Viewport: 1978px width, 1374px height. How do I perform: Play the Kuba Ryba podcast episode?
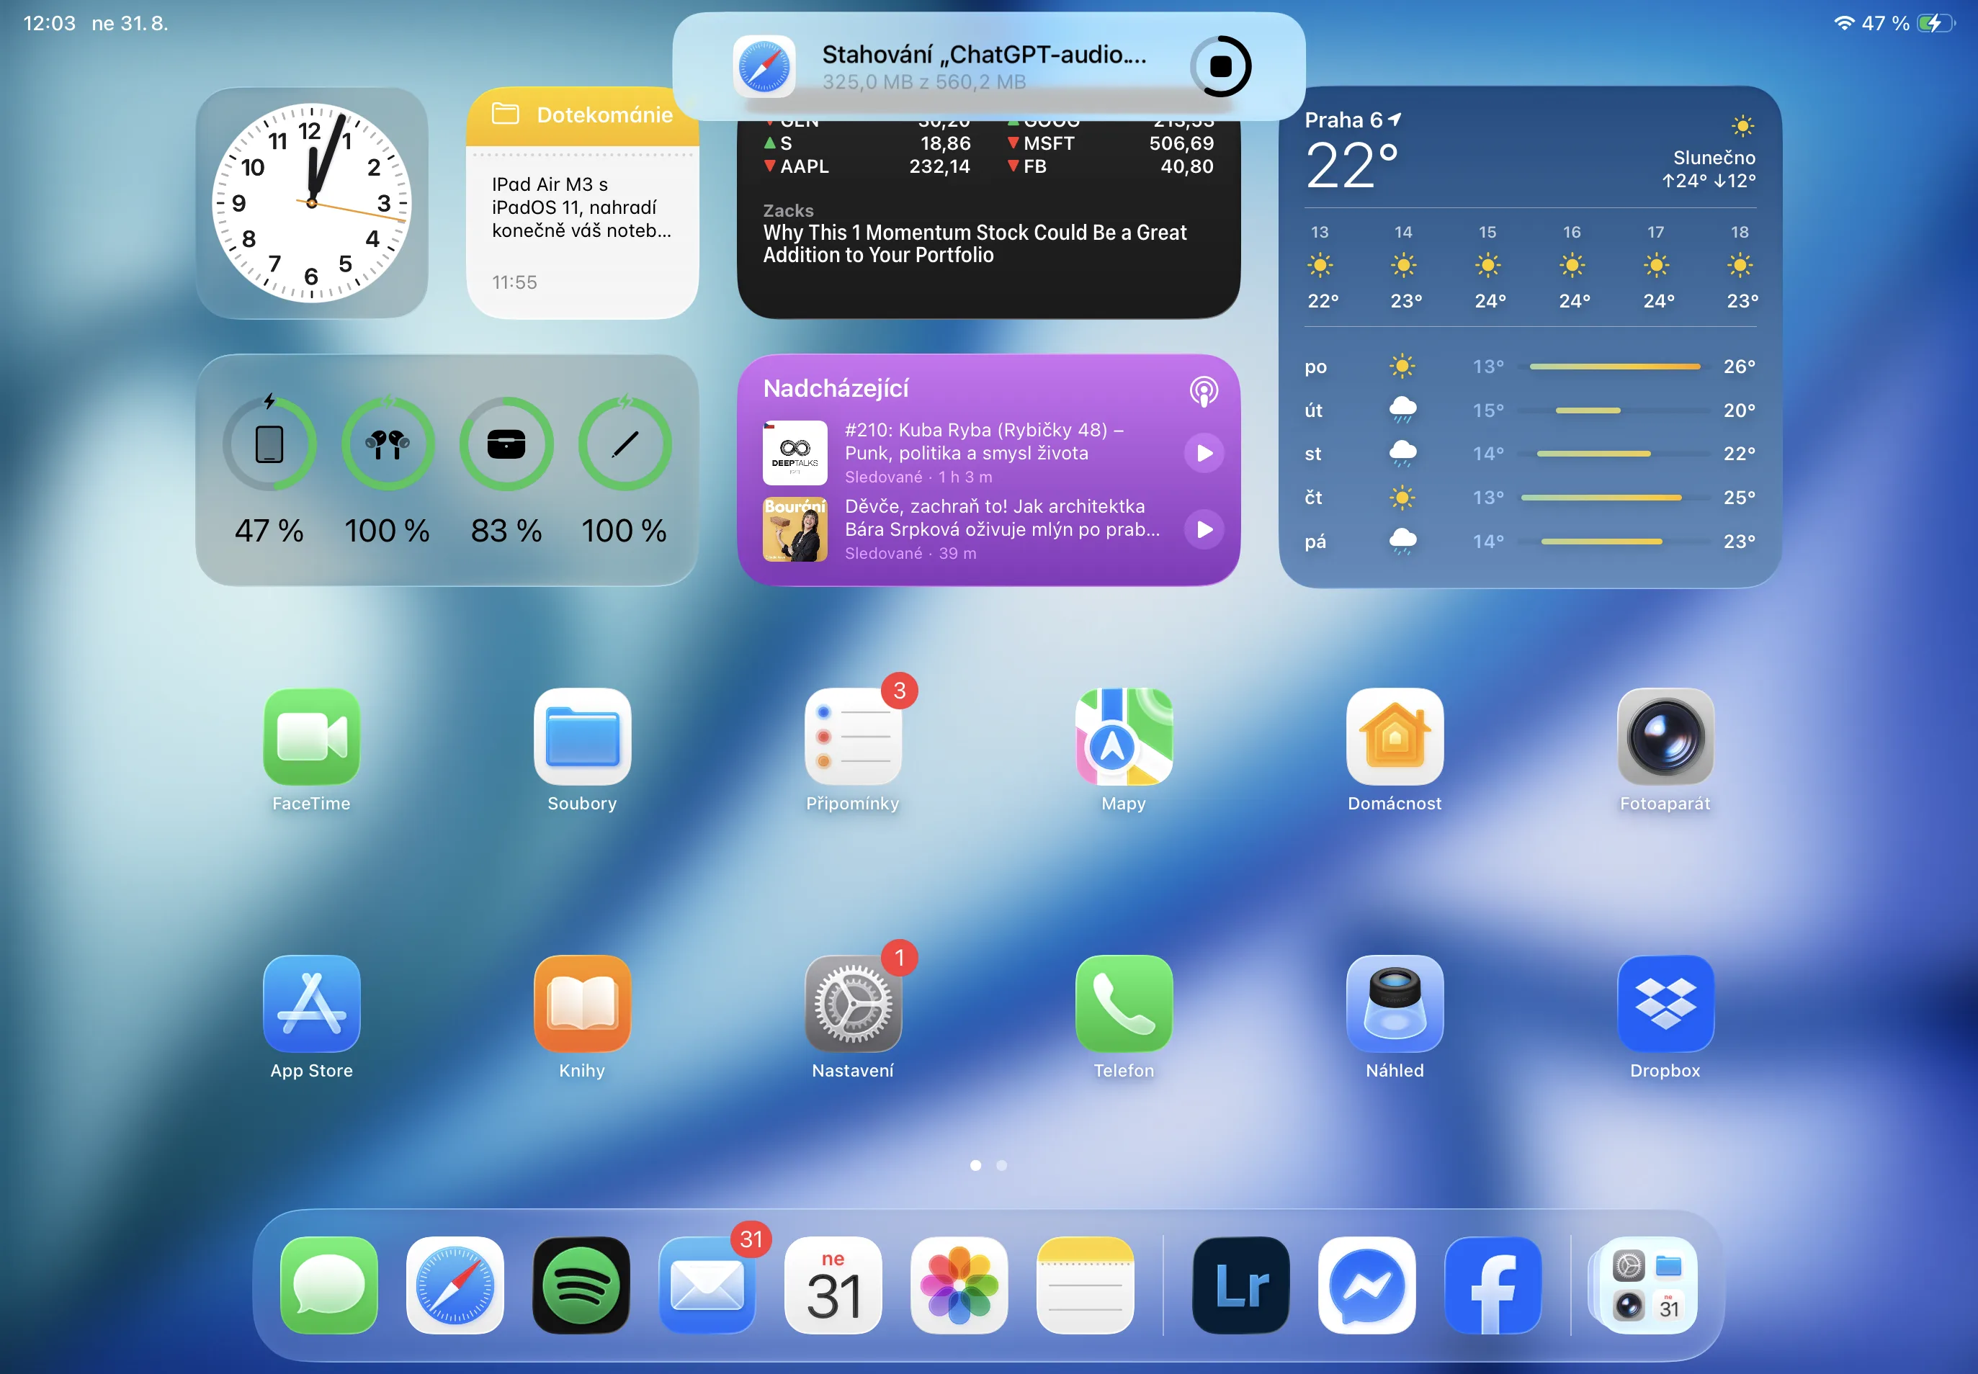click(x=1204, y=453)
